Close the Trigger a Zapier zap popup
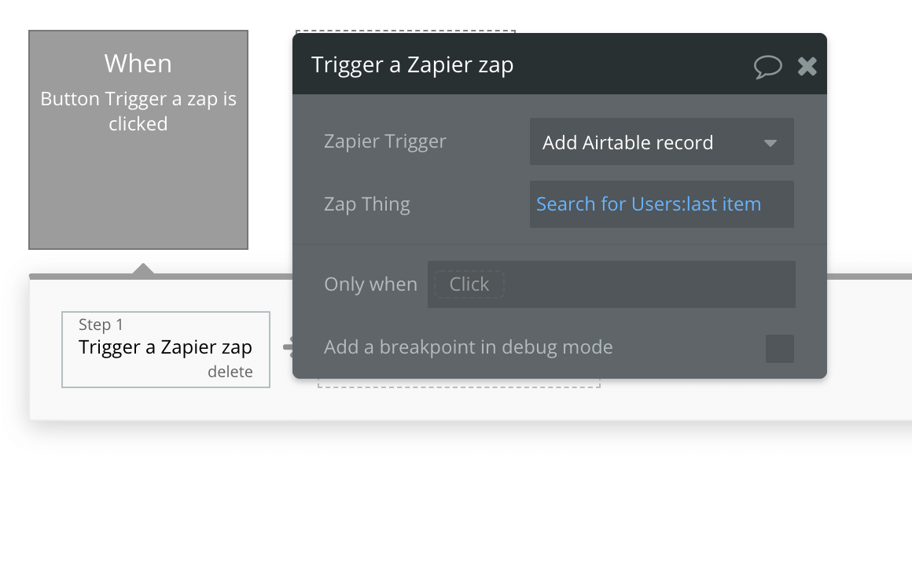Viewport: 912px width, 583px height. pyautogui.click(x=807, y=66)
